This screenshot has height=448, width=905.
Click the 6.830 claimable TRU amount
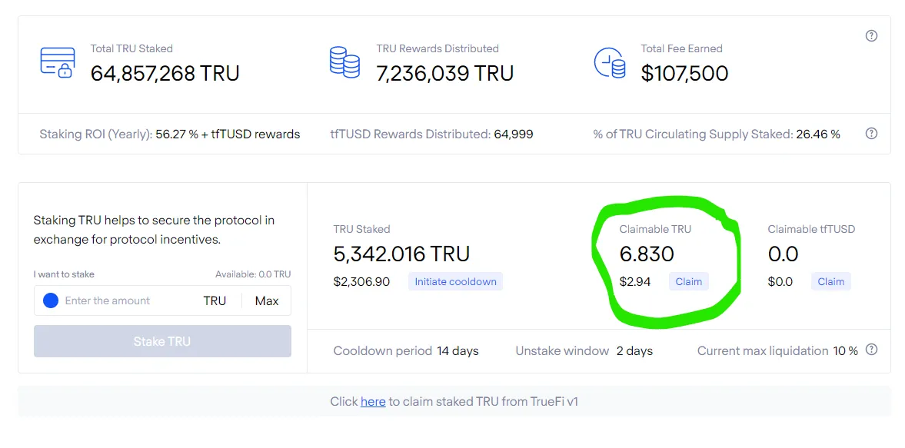pyautogui.click(x=647, y=254)
